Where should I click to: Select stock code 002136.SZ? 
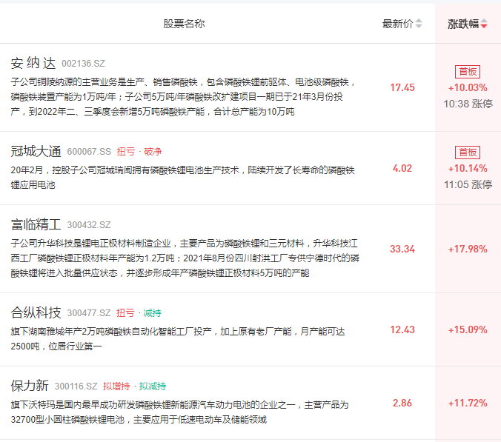point(83,64)
